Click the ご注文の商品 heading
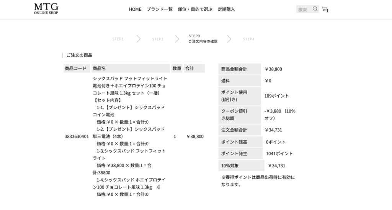The height and width of the screenshot is (210, 392). pos(79,55)
